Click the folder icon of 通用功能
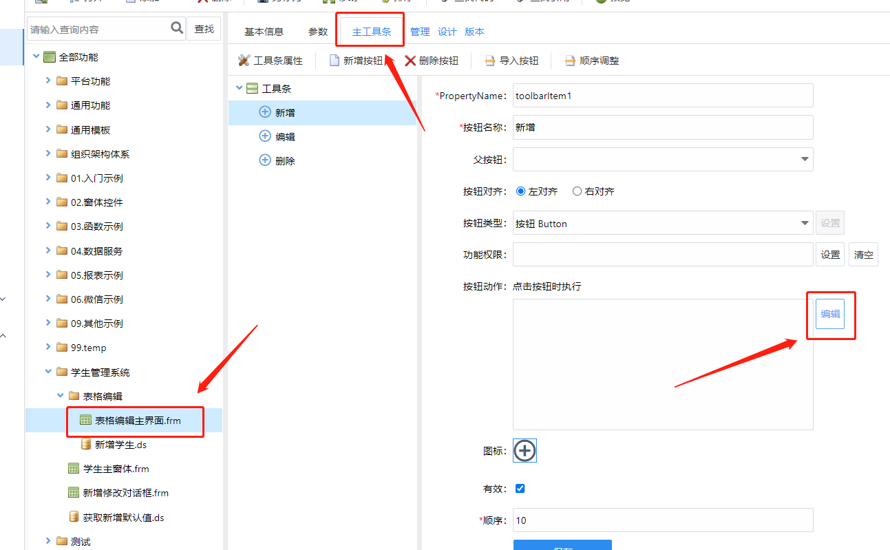The width and height of the screenshot is (890, 550). tap(62, 105)
